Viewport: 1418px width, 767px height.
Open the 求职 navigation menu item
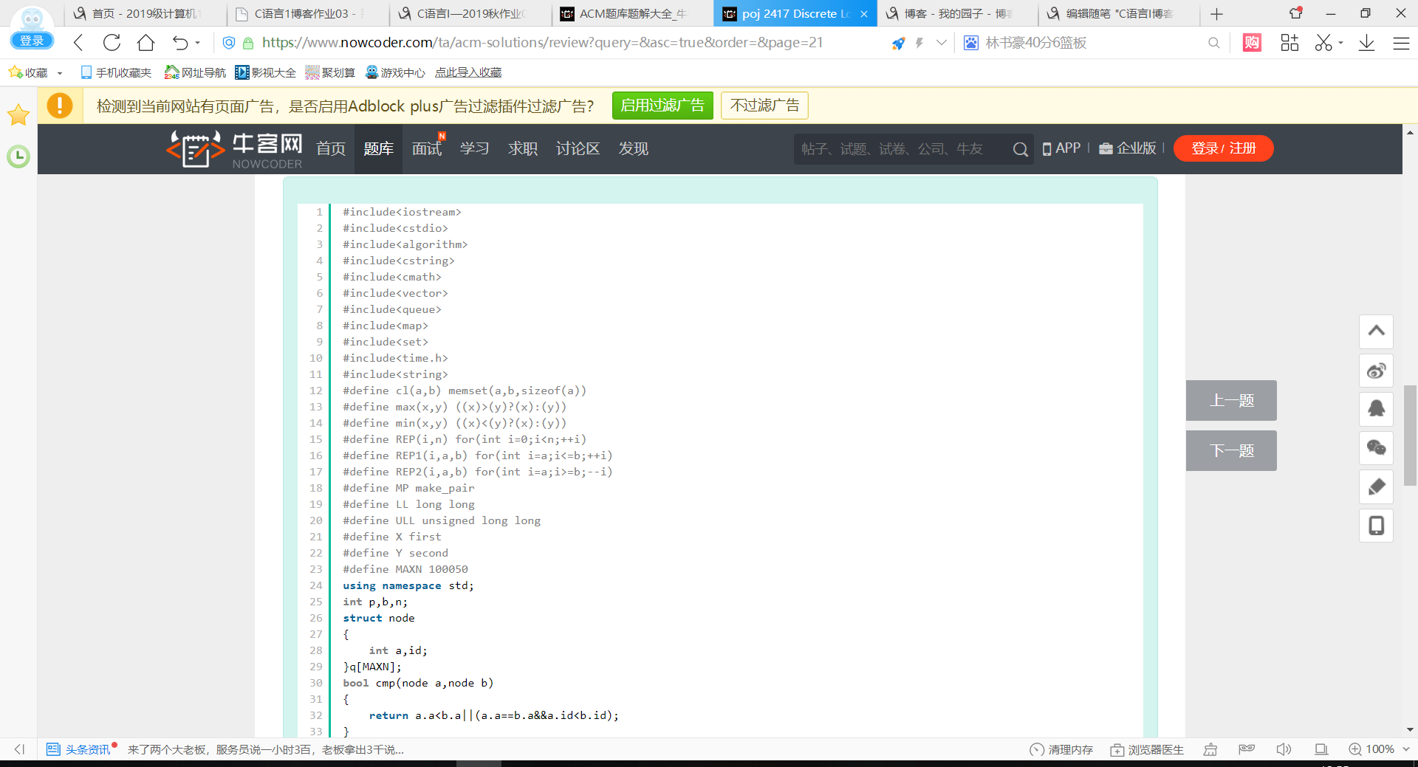[x=523, y=149]
